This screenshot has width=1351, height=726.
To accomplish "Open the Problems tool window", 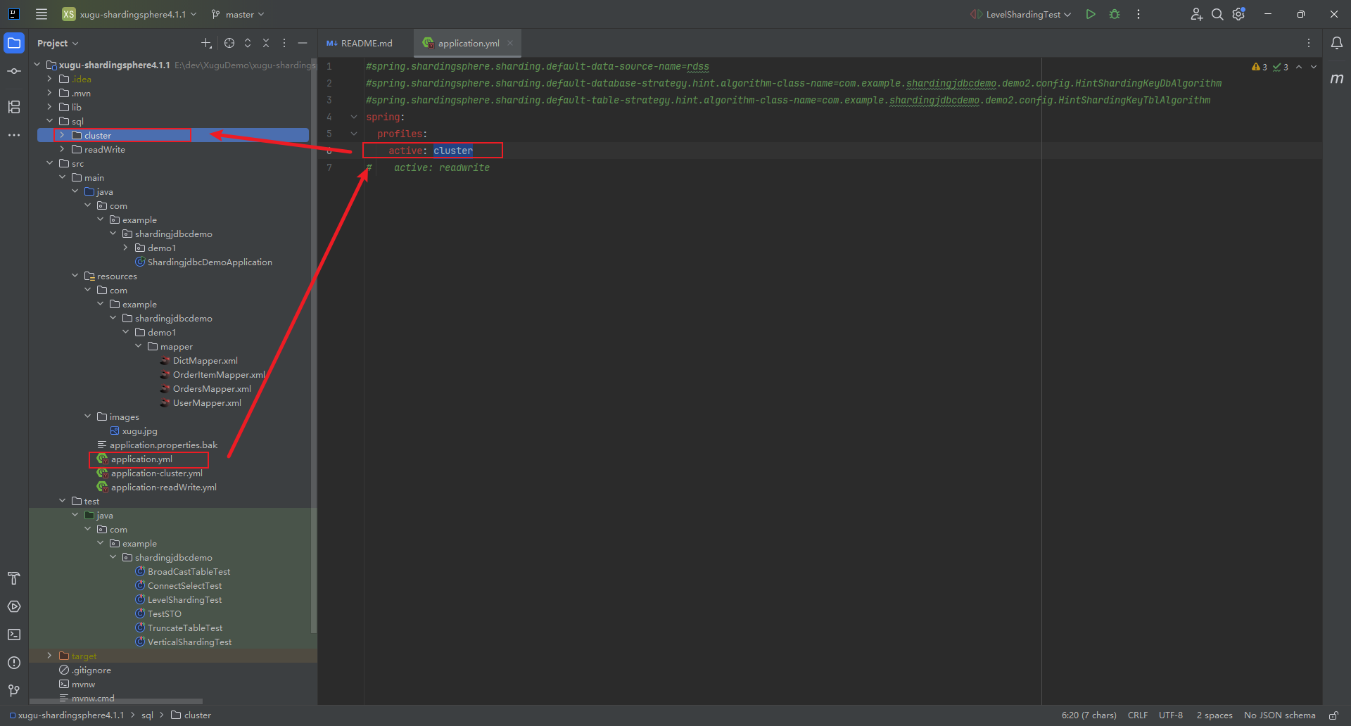I will pyautogui.click(x=14, y=663).
